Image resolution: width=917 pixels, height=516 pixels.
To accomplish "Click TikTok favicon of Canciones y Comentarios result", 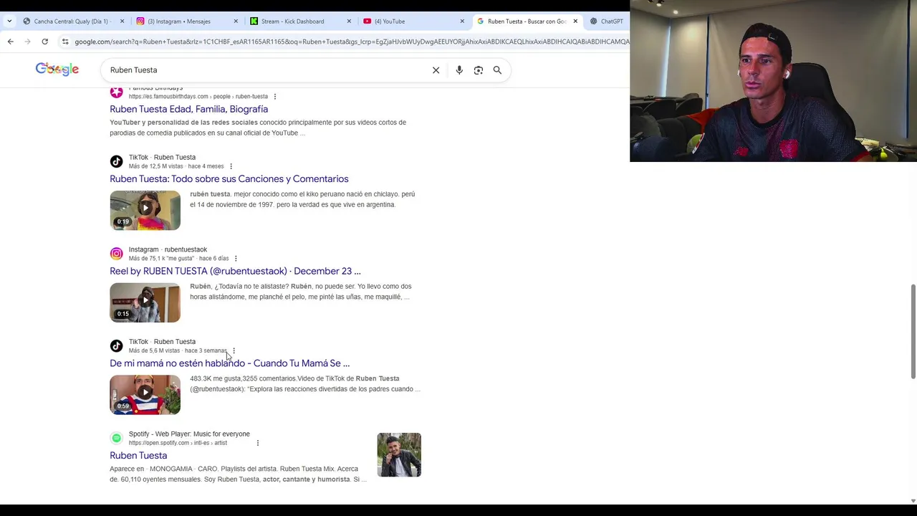I will tap(116, 161).
